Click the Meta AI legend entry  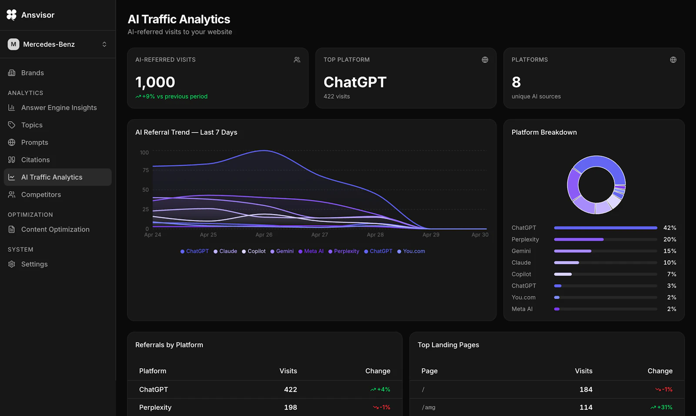coord(311,251)
